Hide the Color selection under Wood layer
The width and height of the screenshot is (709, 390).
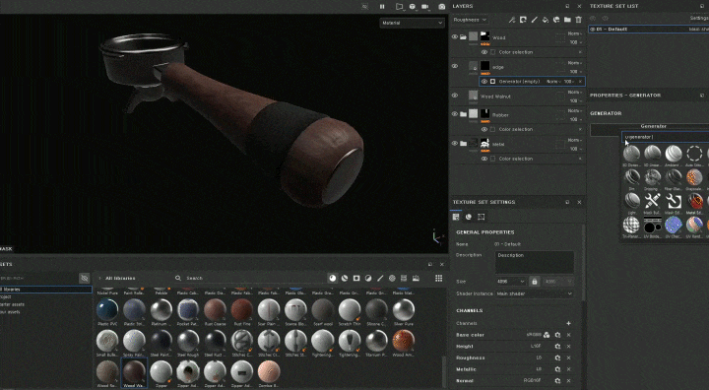pos(484,52)
